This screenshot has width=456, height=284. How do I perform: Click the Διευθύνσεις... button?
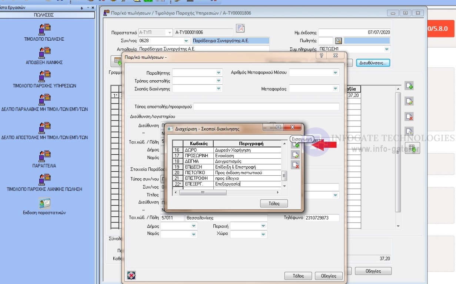pyautogui.click(x=373, y=63)
